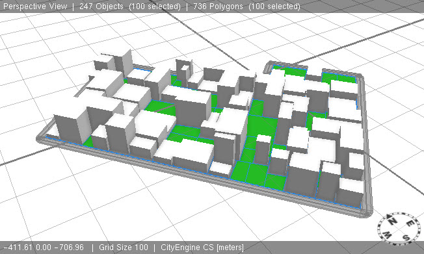
Task: Click the W marker on the compass
Action: [387, 235]
